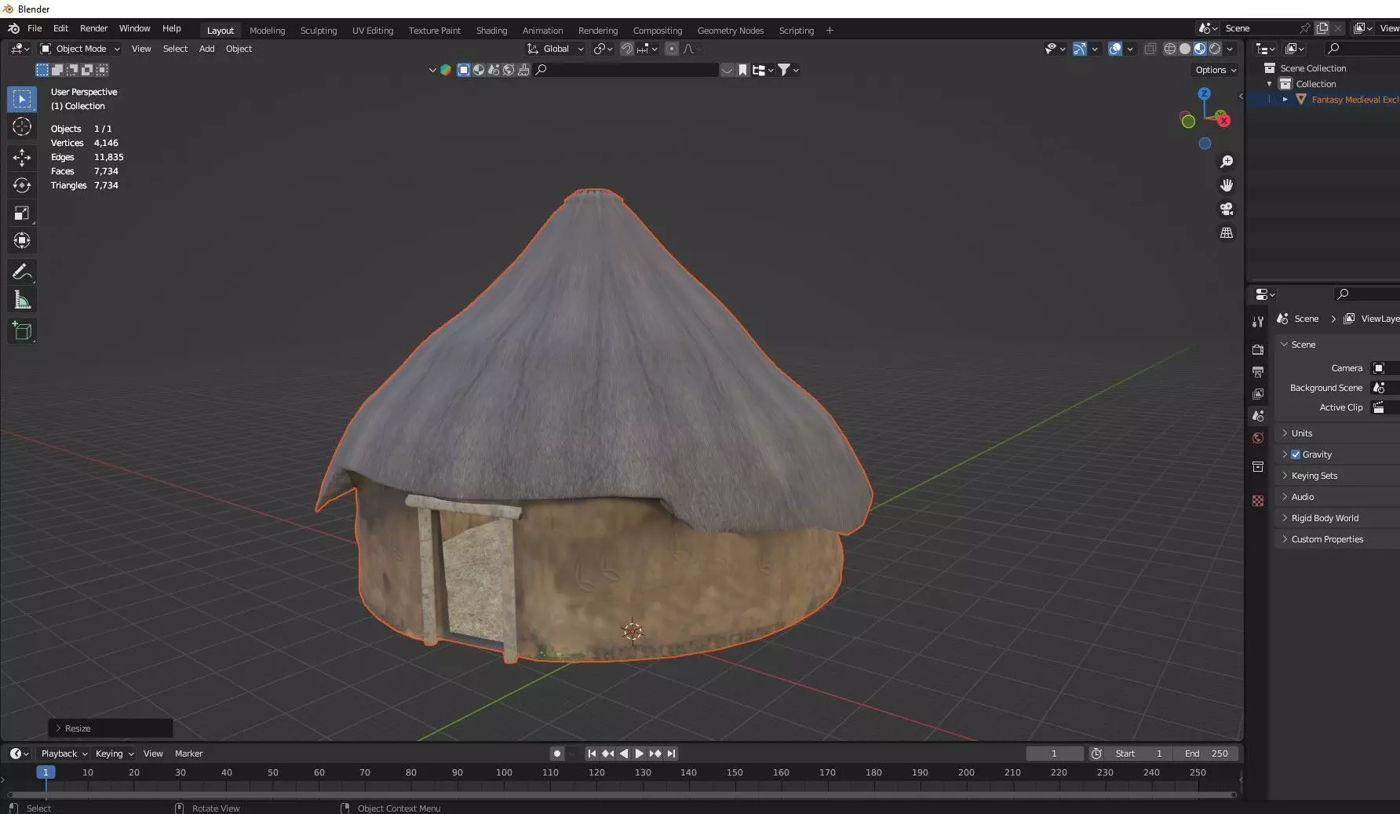Enable rendered viewport shading
Viewport: 1400px width, 814px height.
point(1215,49)
